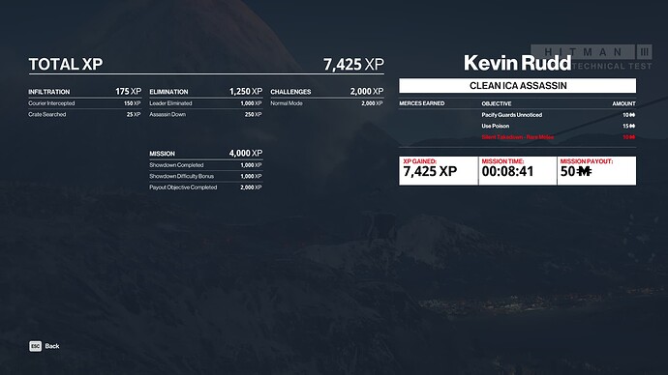Screen dimensions: 668x375
Task: Click the 4,000 XP mission total
Action: [246, 153]
